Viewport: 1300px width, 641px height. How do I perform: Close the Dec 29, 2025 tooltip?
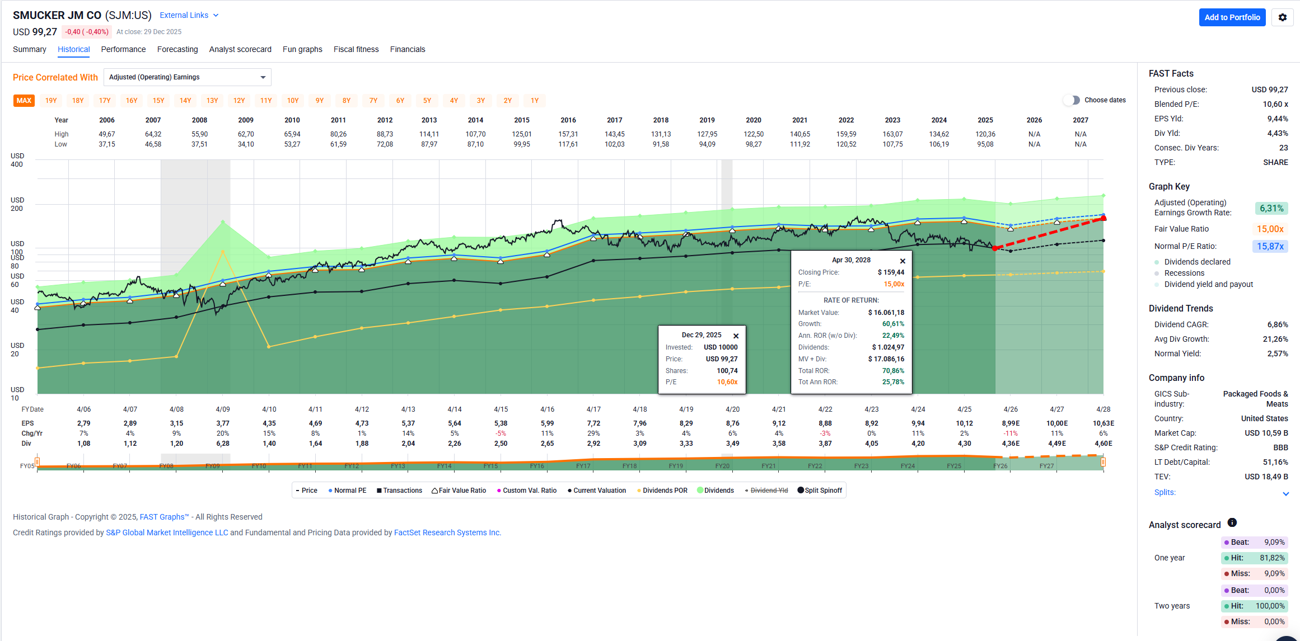tap(736, 336)
